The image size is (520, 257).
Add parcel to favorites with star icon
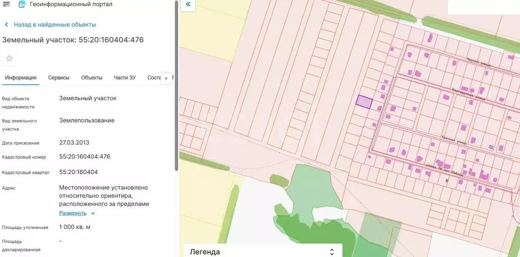tap(9, 58)
